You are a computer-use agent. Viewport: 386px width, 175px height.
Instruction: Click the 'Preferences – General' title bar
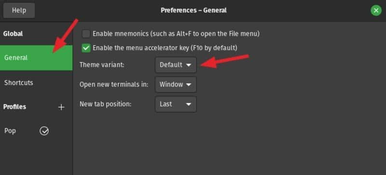point(193,10)
